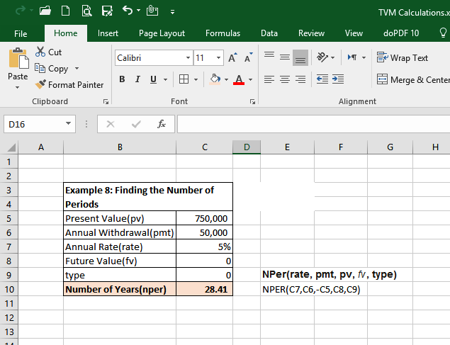The width and height of the screenshot is (450, 345).
Task: Open the Calibri font name dropdown
Action: (x=188, y=57)
